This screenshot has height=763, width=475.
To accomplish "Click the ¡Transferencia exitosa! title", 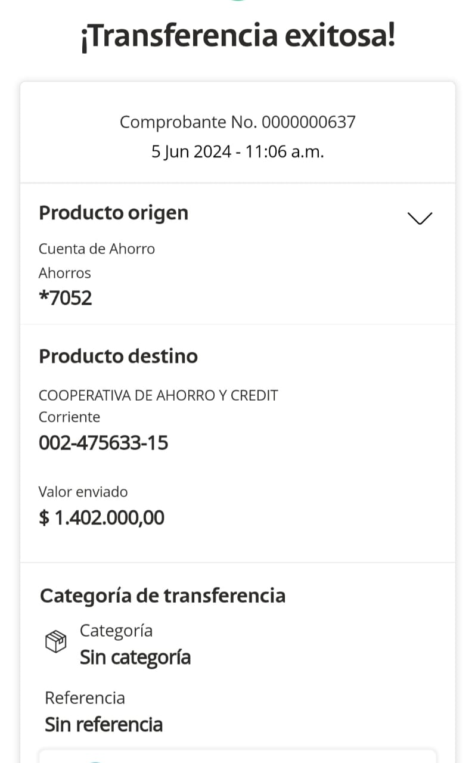I will (x=237, y=37).
